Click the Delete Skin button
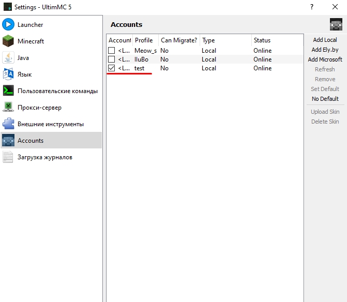The image size is (347, 302). (x=325, y=122)
